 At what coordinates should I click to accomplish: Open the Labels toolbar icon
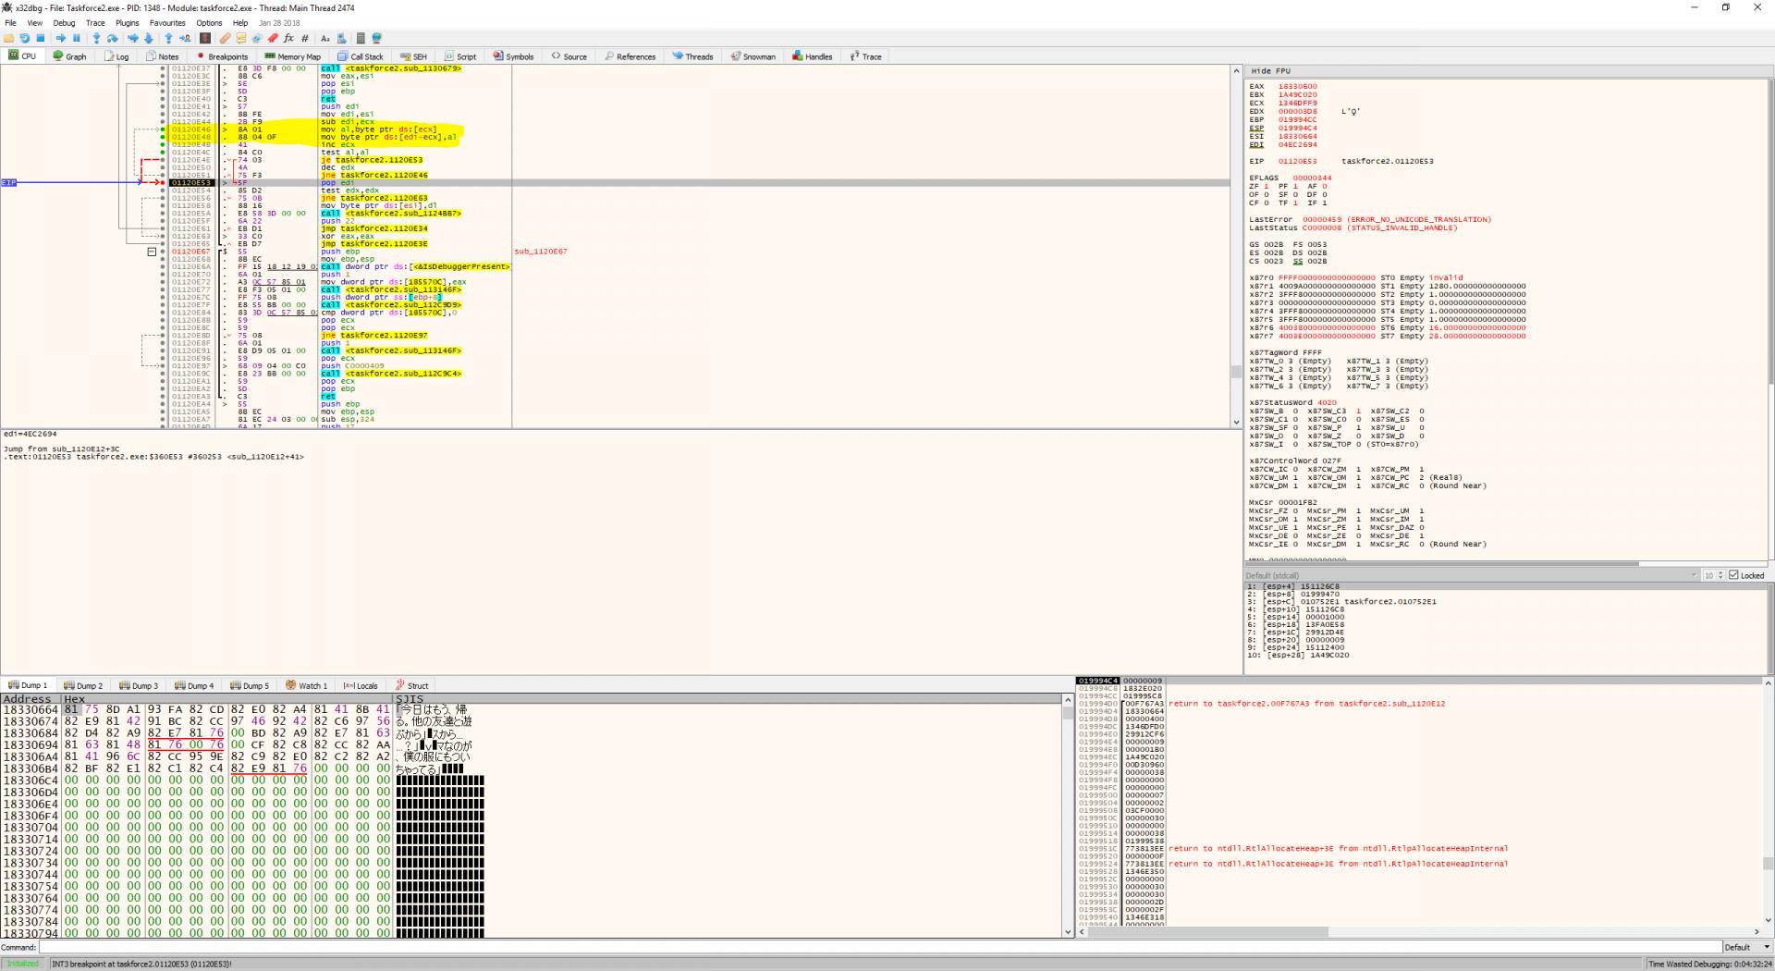click(x=257, y=38)
